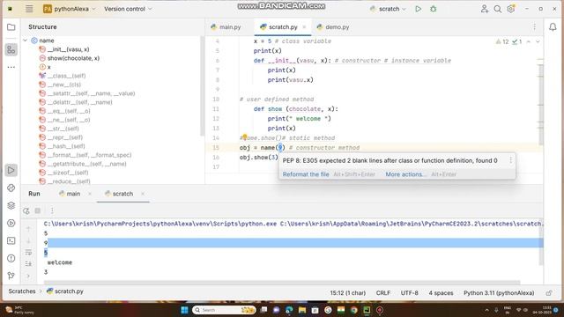Click cursor position 15:12 indicator
Screen dimensions: 564x317
tap(348, 293)
